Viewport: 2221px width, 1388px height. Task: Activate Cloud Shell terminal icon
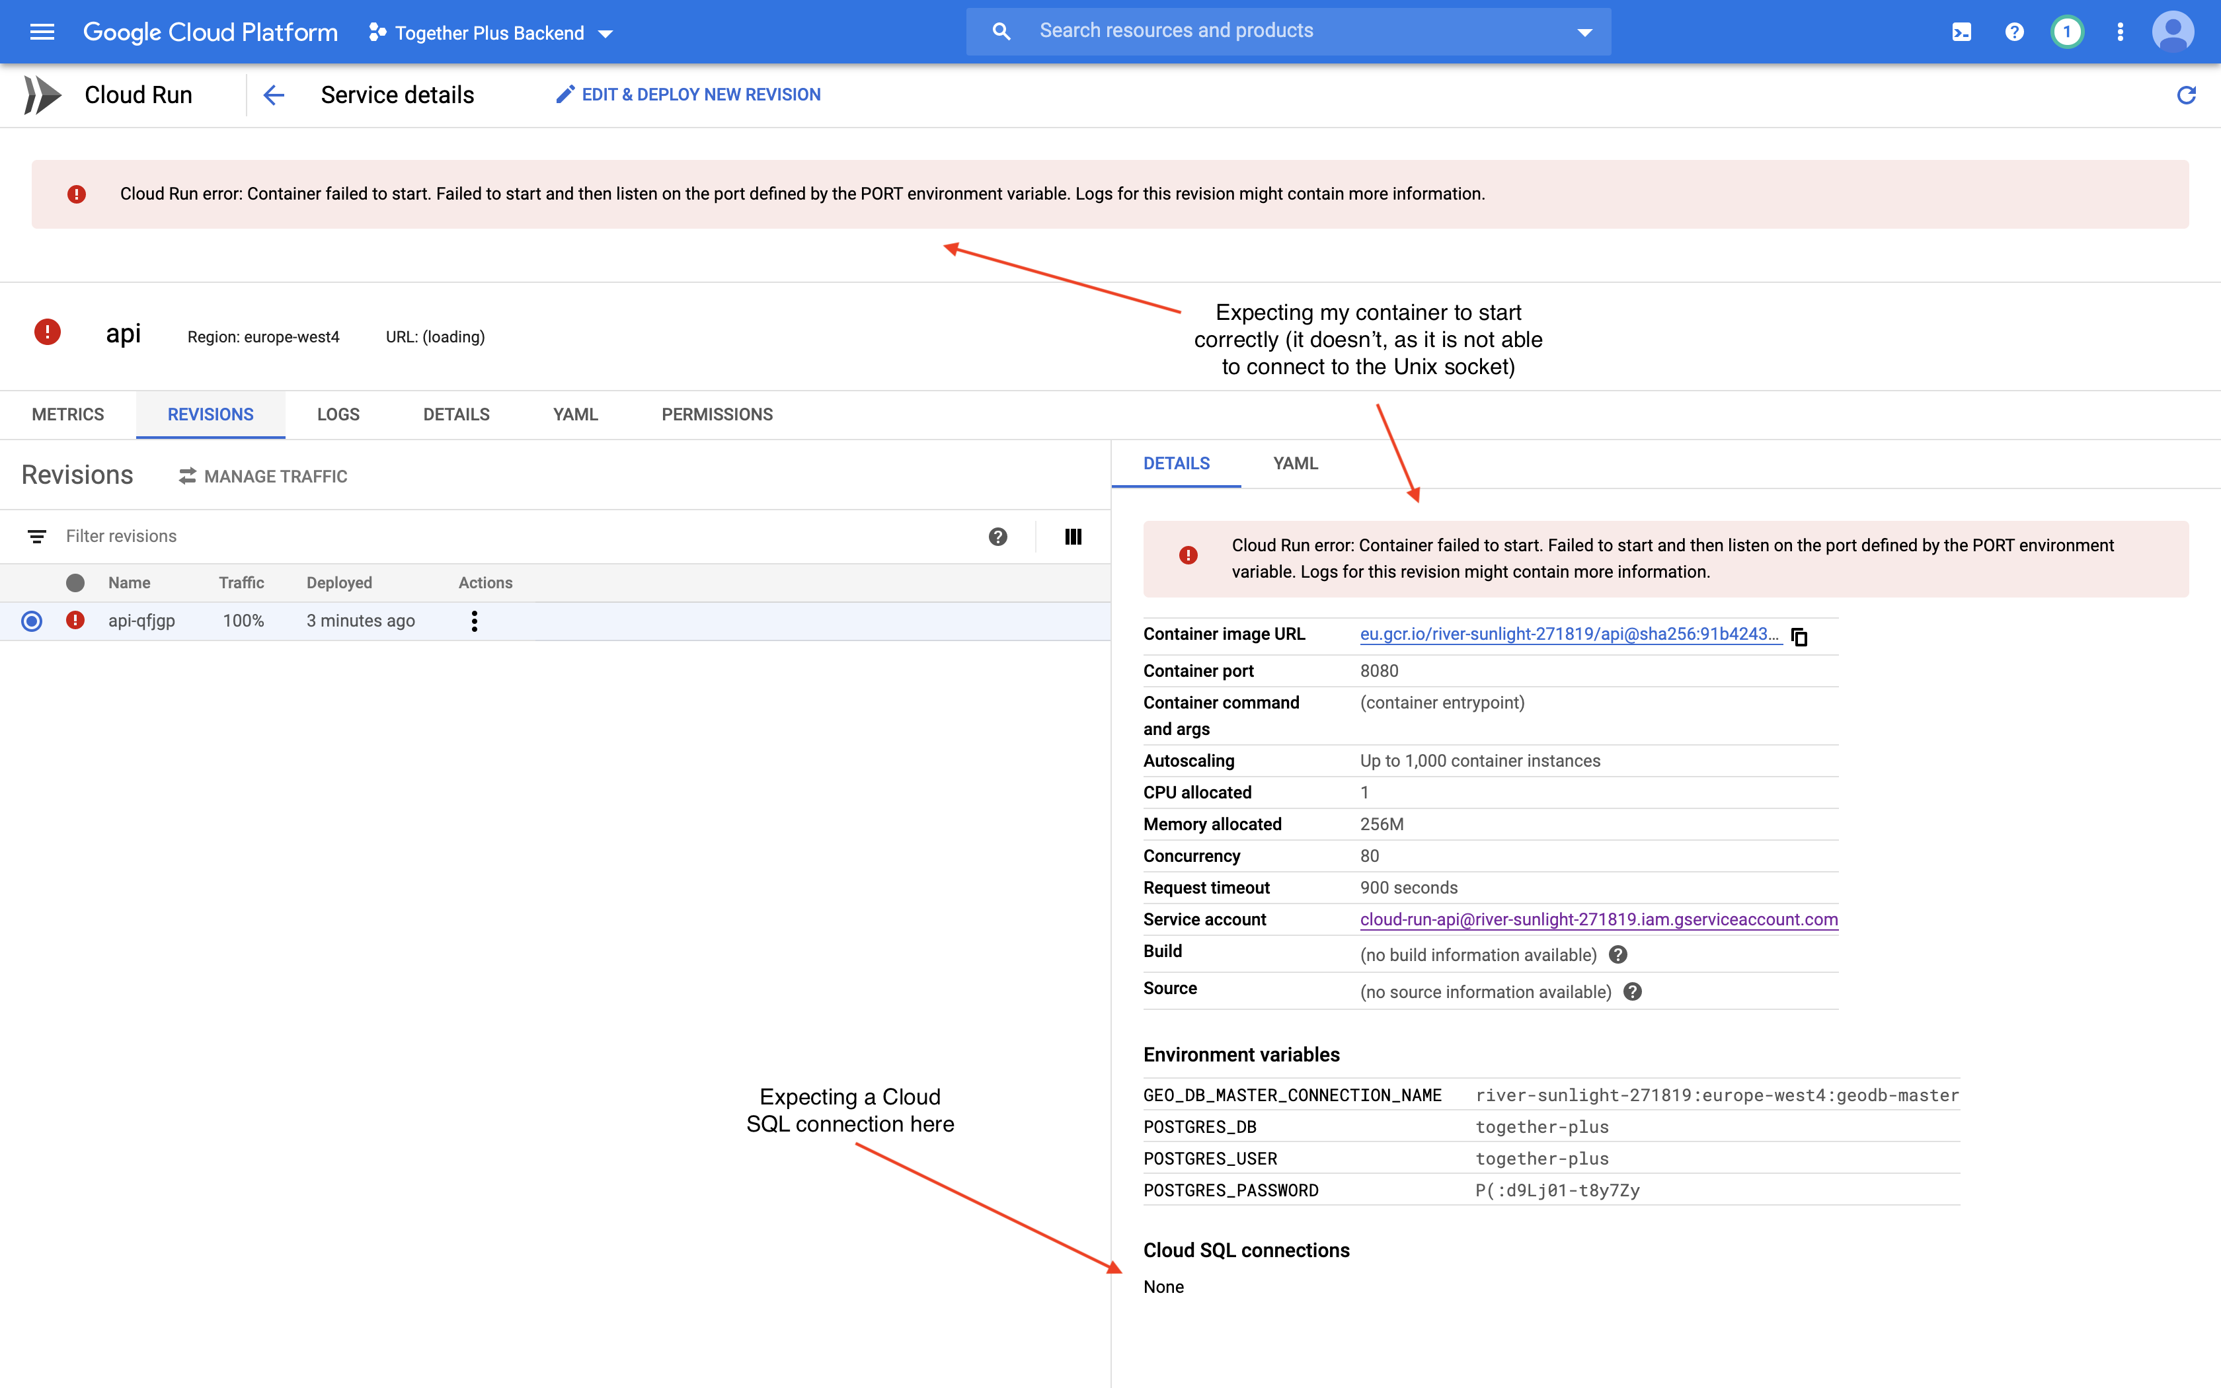tap(1961, 32)
